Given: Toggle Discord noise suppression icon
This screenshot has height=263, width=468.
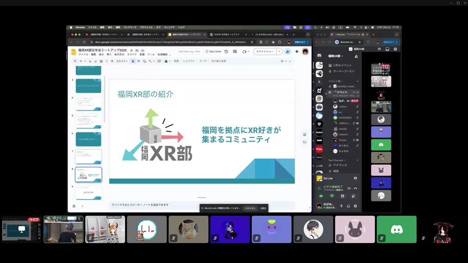Looking at the screenshot, I should [x=349, y=189].
